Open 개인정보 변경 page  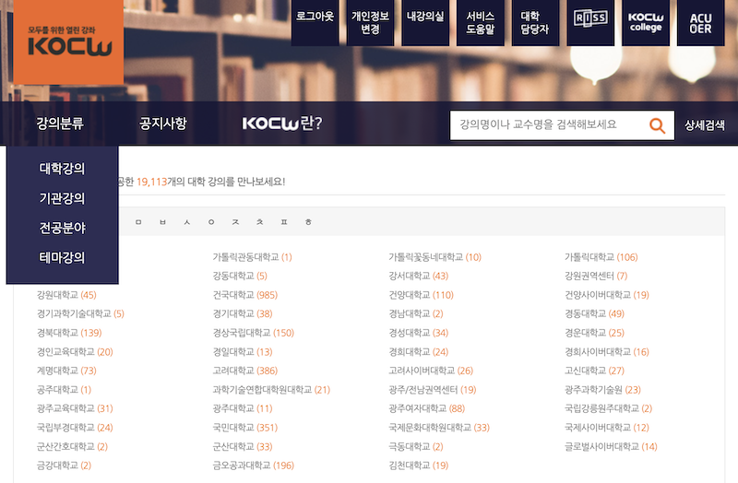pyautogui.click(x=370, y=22)
